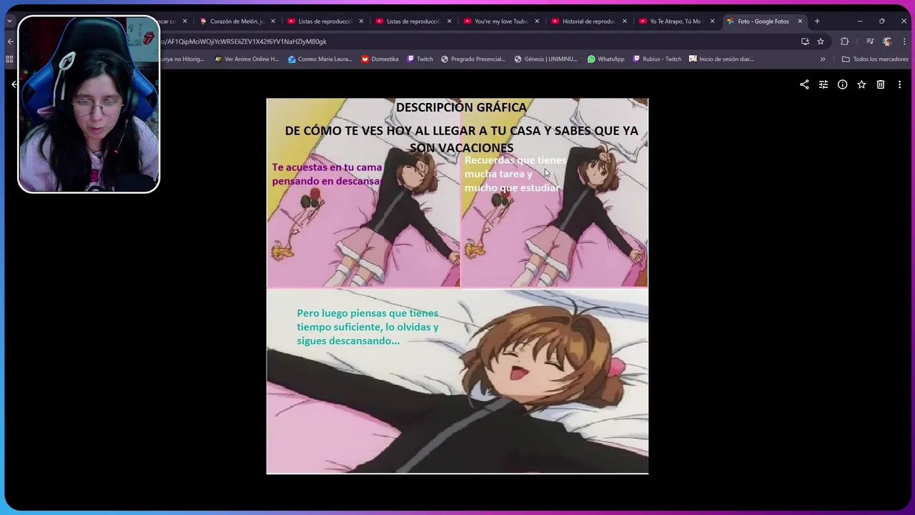Open Chrome apps grid icon
This screenshot has width=915, height=515.
[9, 59]
